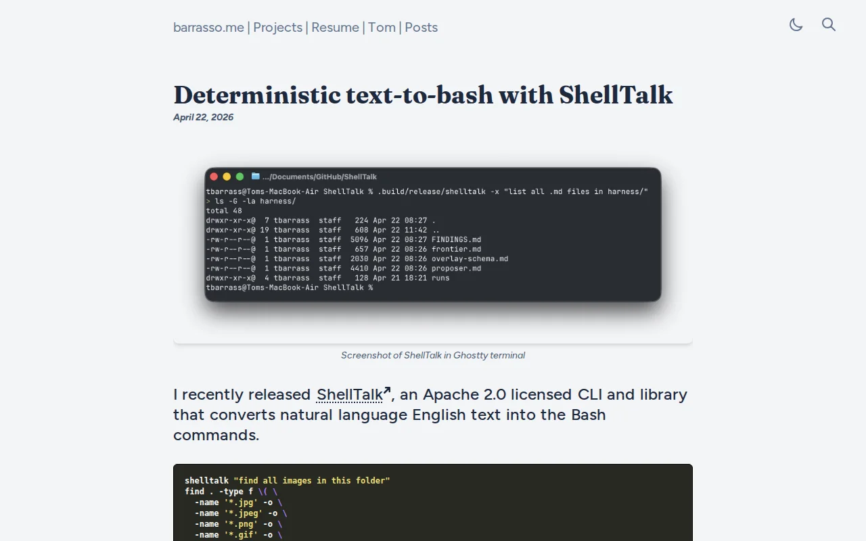This screenshot has height=541, width=866.
Task: Click the April 22, 2026 post date
Action: click(x=203, y=117)
